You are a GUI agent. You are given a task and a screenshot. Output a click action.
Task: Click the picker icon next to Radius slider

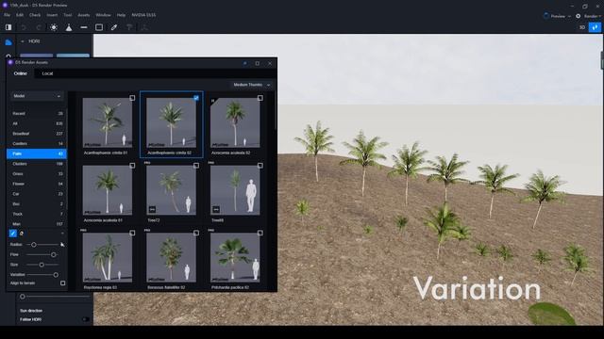click(x=62, y=245)
